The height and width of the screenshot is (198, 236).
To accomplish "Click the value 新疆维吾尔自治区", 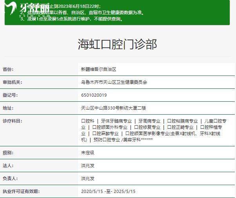I will tap(98, 69).
